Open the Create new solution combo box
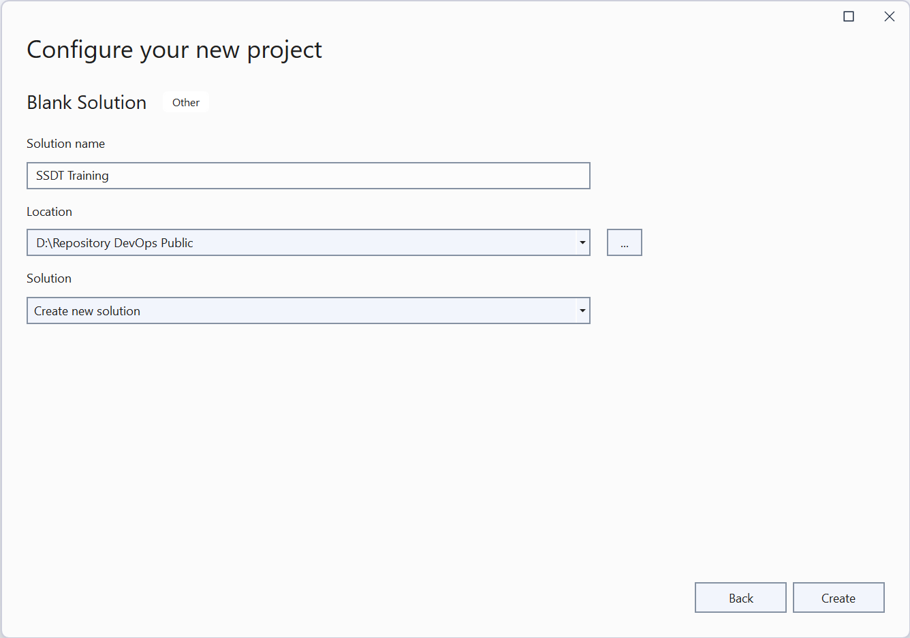The width and height of the screenshot is (910, 638). (x=300, y=311)
